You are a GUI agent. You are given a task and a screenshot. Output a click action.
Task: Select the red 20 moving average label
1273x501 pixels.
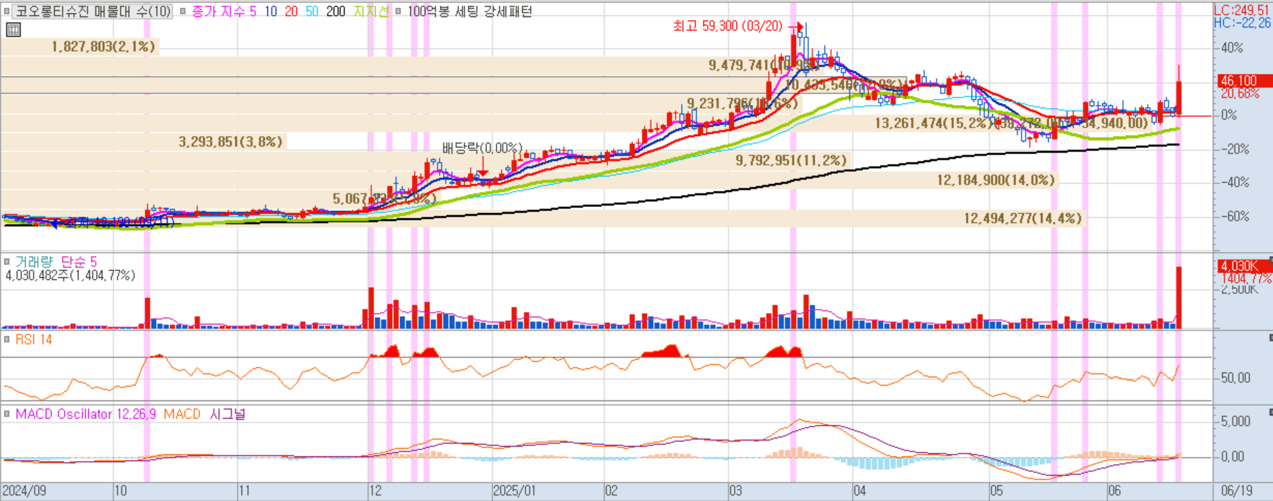[x=291, y=11]
